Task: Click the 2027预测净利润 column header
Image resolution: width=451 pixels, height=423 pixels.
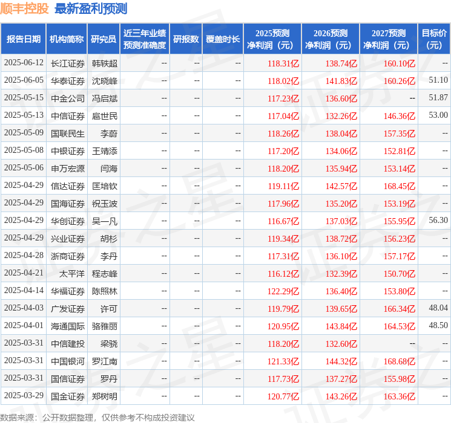Action: click(389, 39)
